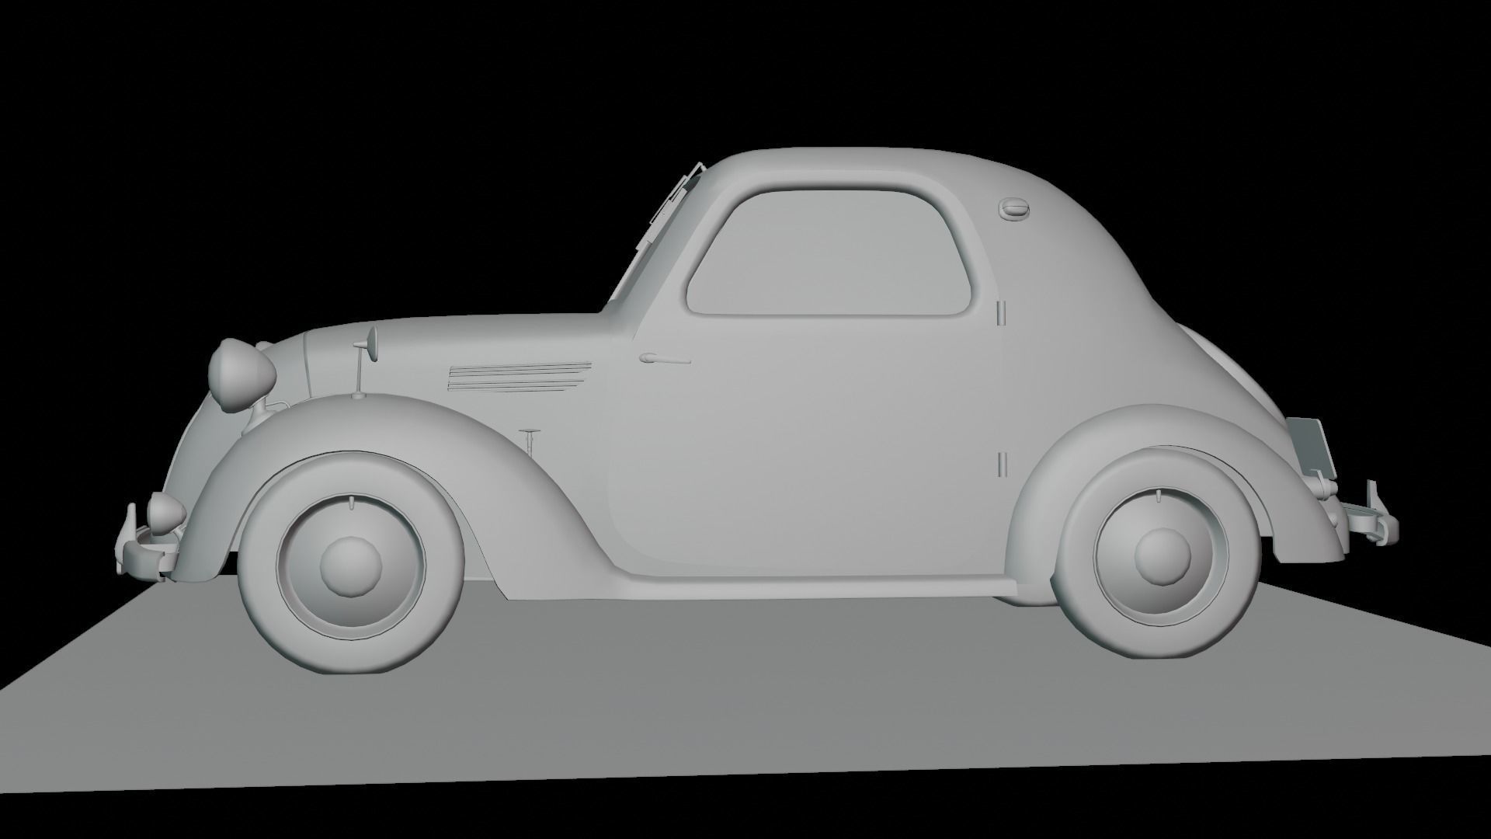Click the lower door hinge
Screen dimensions: 1491x839
tap(1002, 464)
